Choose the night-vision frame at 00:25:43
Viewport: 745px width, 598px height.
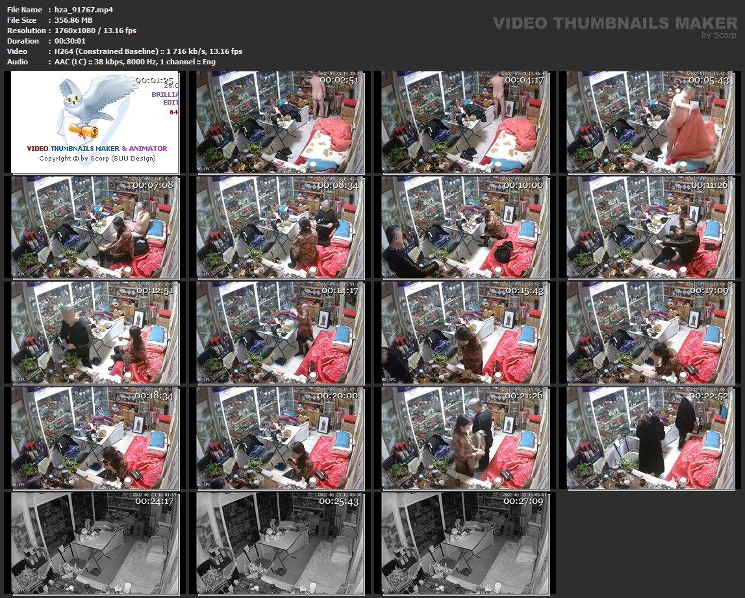[280, 543]
